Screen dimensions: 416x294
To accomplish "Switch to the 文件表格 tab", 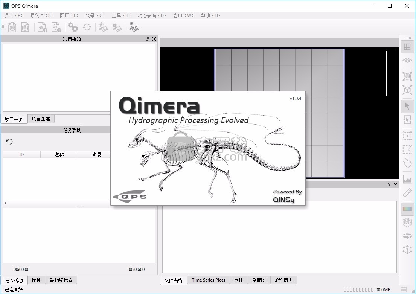I will [173, 280].
